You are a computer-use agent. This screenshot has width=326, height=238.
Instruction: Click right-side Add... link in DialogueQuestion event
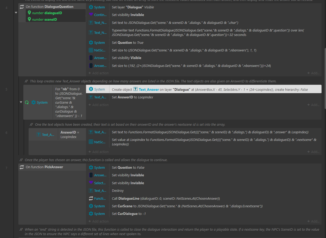click(x=313, y=73)
